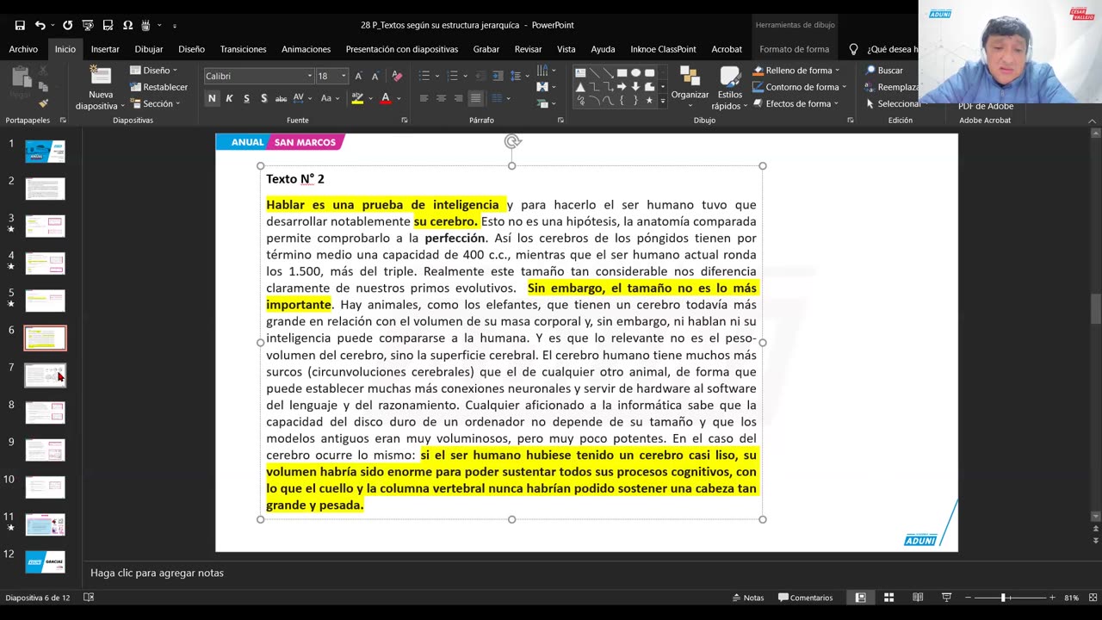Select the text box shape in gallery

580,73
